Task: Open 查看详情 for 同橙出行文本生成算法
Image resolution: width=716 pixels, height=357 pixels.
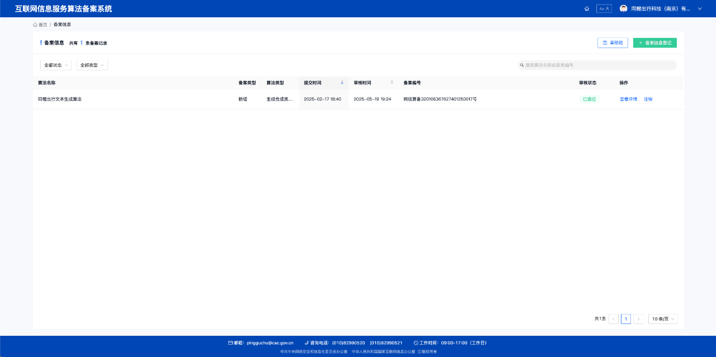Action: (x=628, y=99)
